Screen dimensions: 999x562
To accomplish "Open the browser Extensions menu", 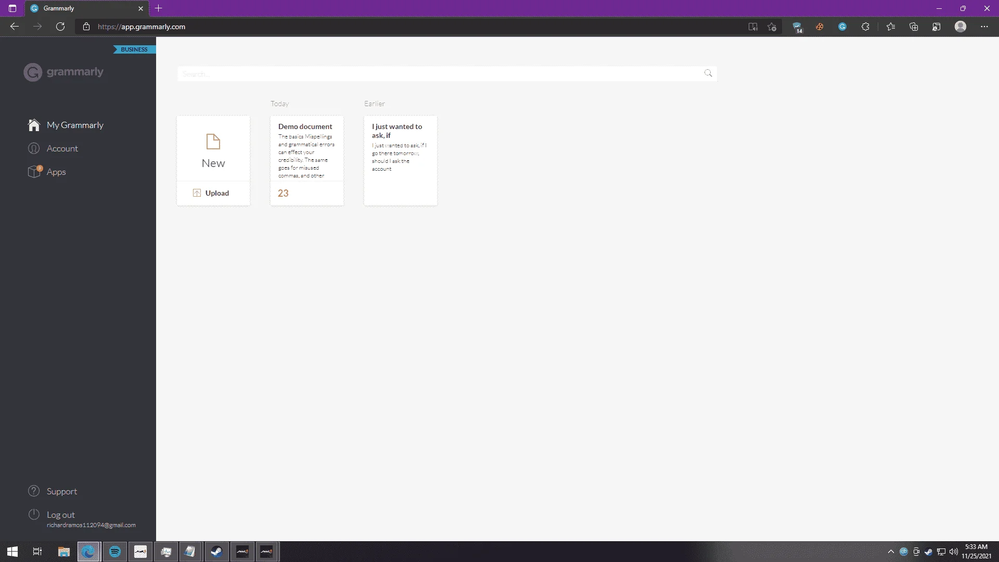I will [x=865, y=27].
